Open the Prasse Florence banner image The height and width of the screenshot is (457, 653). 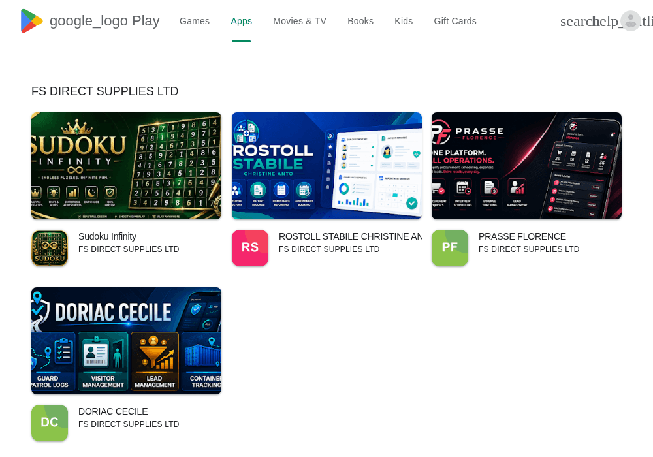(526, 166)
